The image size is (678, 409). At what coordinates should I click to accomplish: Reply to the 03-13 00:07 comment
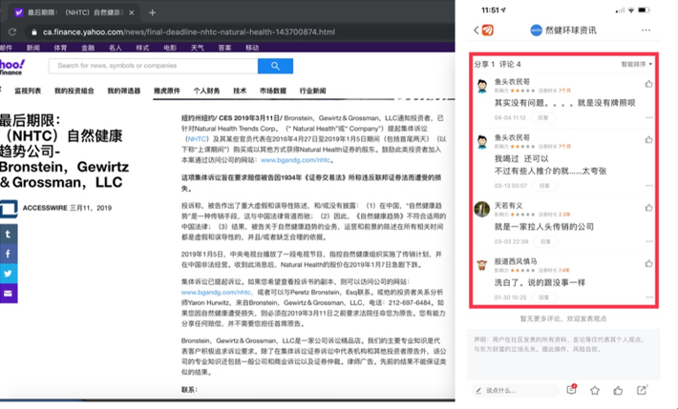click(544, 186)
